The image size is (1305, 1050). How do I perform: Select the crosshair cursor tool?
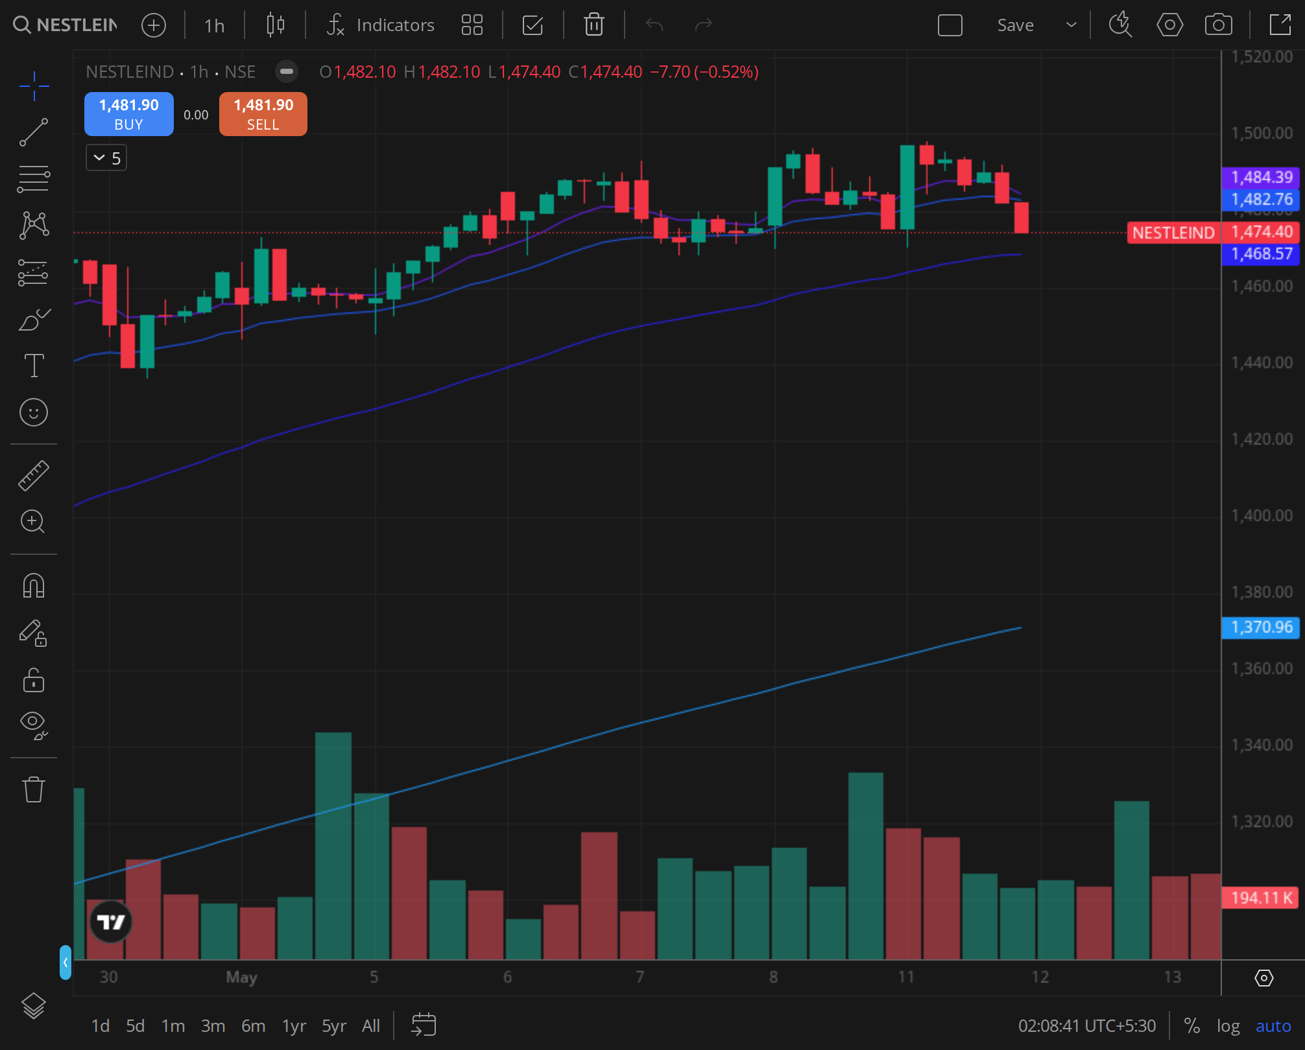click(x=34, y=86)
